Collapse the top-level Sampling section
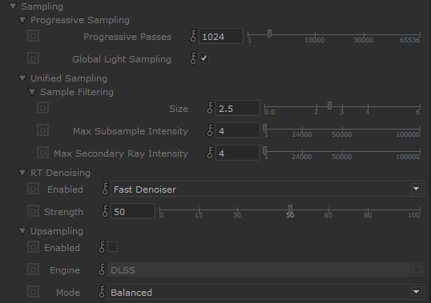Viewport: 431px width, 303px height. click(x=13, y=6)
